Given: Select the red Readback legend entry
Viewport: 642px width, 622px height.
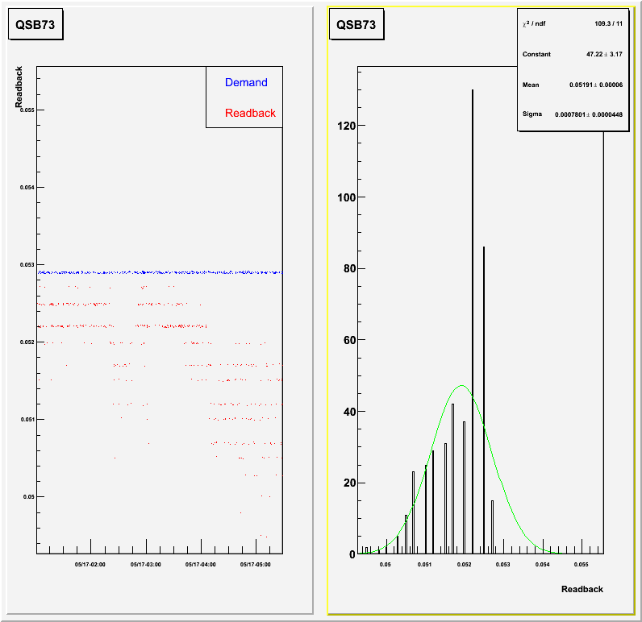Looking at the screenshot, I should pos(250,113).
